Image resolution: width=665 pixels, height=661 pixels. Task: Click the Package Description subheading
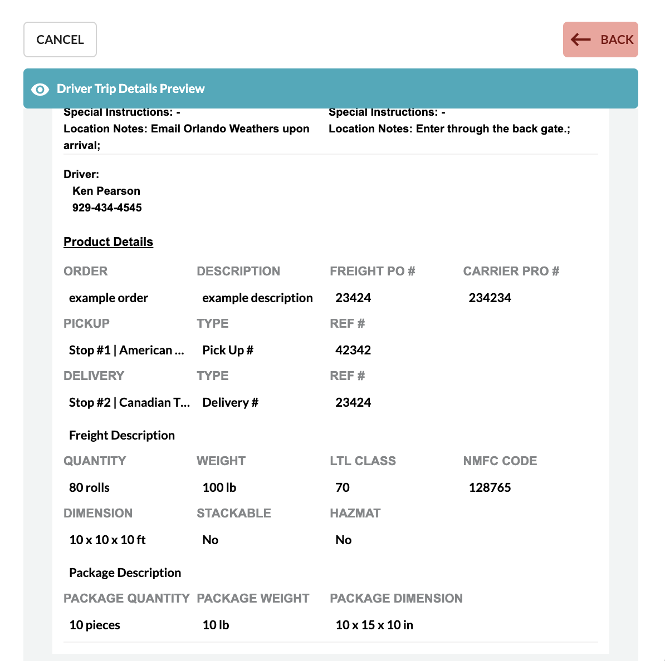tap(125, 573)
